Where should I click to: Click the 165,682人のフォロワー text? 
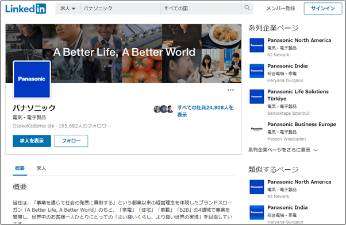(84, 126)
